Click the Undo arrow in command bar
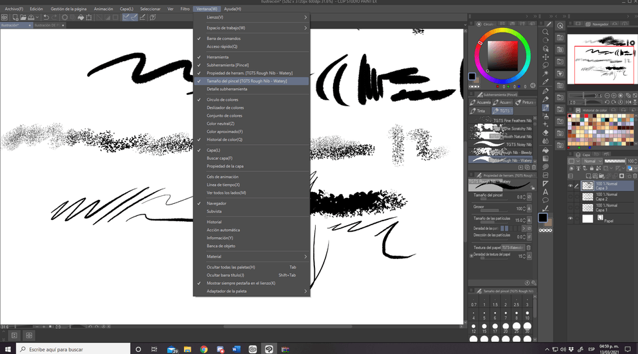The width and height of the screenshot is (638, 354). point(46,17)
